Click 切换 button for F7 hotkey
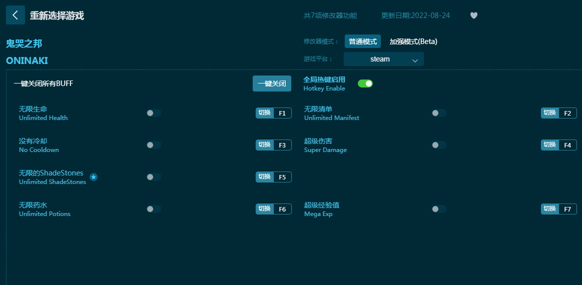Image resolution: width=582 pixels, height=285 pixels. (x=549, y=208)
